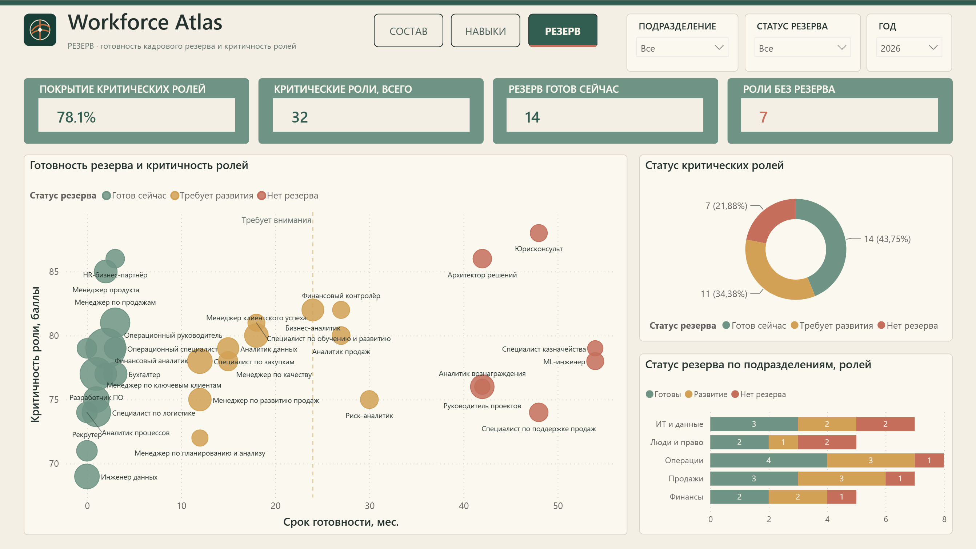The width and height of the screenshot is (976, 549).
Task: Click the Требует развития legend item in scatter chart
Action: tap(212, 196)
